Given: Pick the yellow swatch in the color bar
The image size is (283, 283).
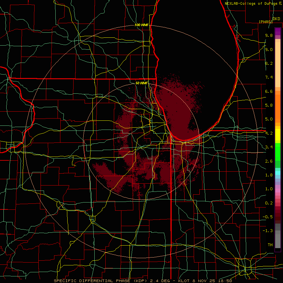Looking at the screenshot, I should 278,135.
